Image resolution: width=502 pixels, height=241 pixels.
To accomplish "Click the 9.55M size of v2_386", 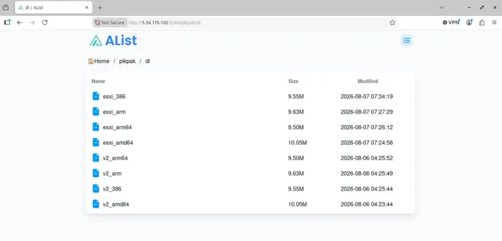I will click(296, 189).
